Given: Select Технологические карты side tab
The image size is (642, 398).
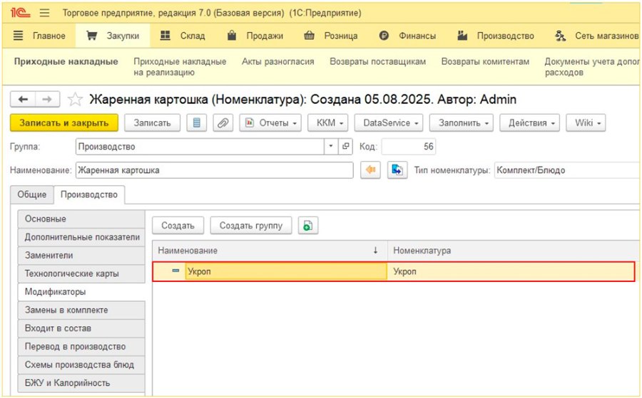Looking at the screenshot, I should [x=81, y=274].
